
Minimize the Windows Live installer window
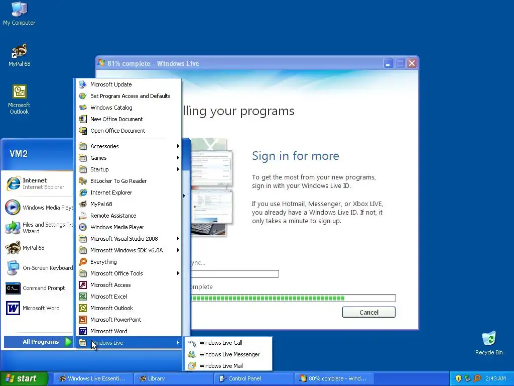coord(389,63)
